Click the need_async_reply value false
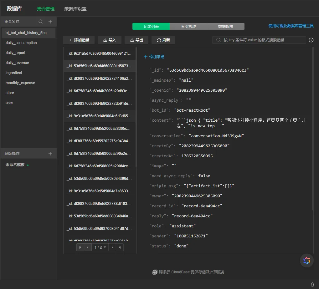 point(204,176)
